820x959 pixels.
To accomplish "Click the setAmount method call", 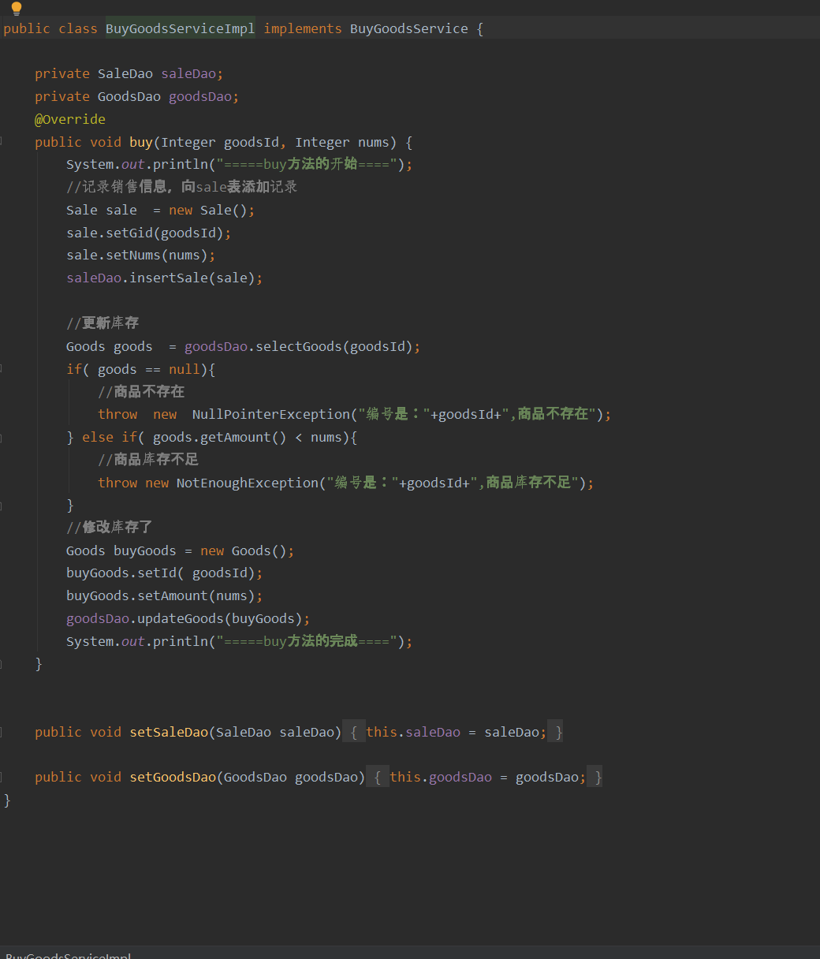I will pos(173,595).
